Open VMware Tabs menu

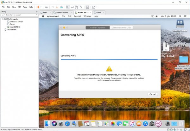pyautogui.click(x=25, y=7)
